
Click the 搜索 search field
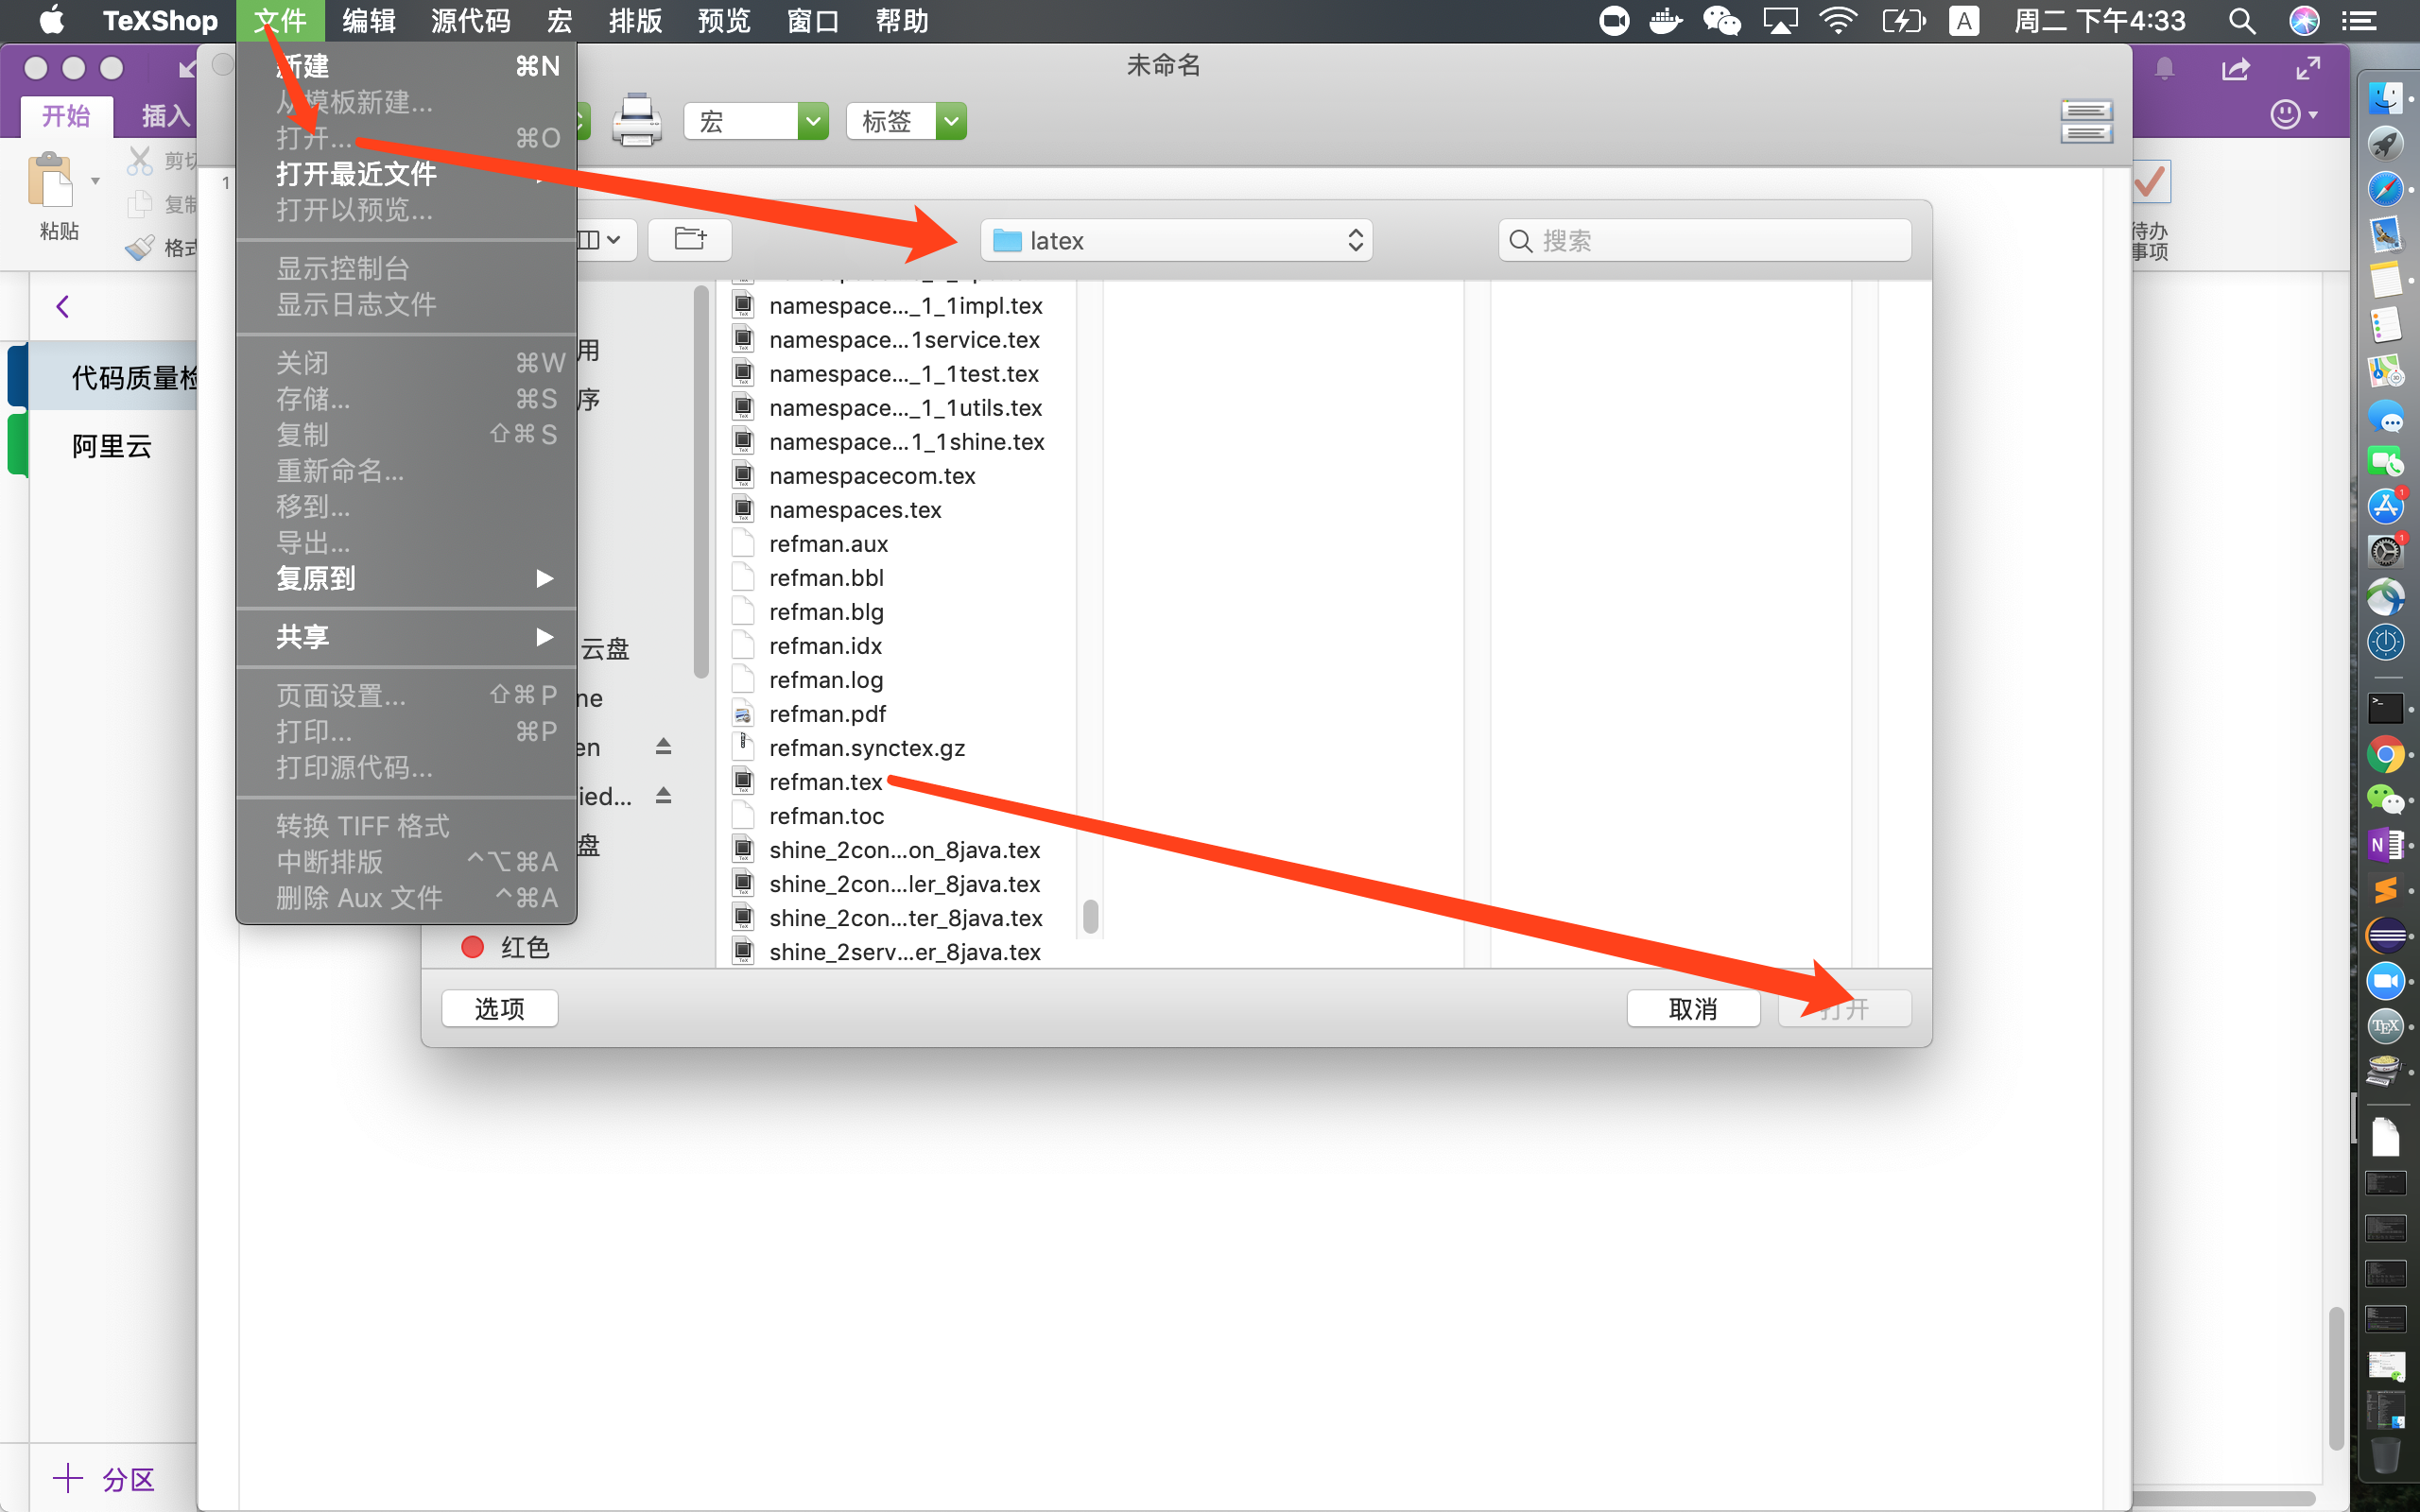click(1704, 240)
